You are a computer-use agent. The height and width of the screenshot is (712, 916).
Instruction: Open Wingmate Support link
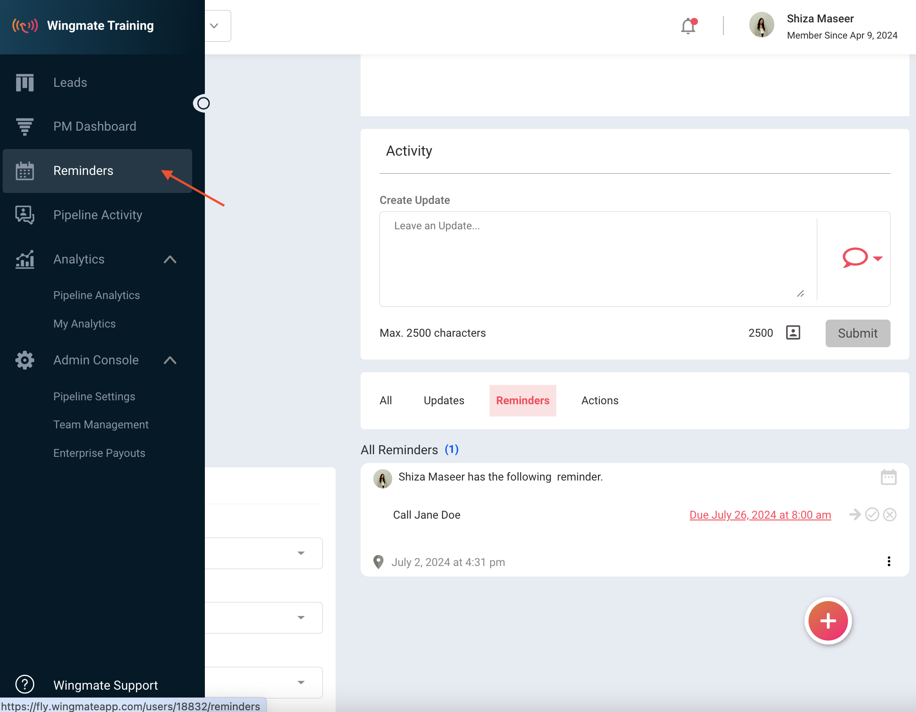(106, 685)
